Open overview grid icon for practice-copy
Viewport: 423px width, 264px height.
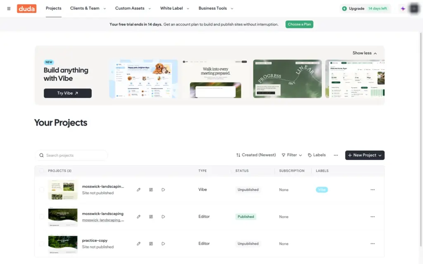pos(151,243)
